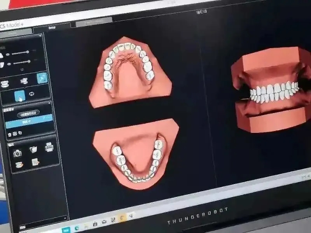This screenshot has height=233, width=311.
Task: Click the stacked jaw models icon beside blue tool
Action: 24,81
